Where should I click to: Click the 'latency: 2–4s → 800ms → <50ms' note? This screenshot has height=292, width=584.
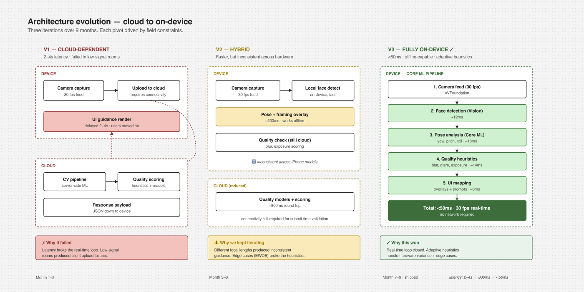pos(478,277)
